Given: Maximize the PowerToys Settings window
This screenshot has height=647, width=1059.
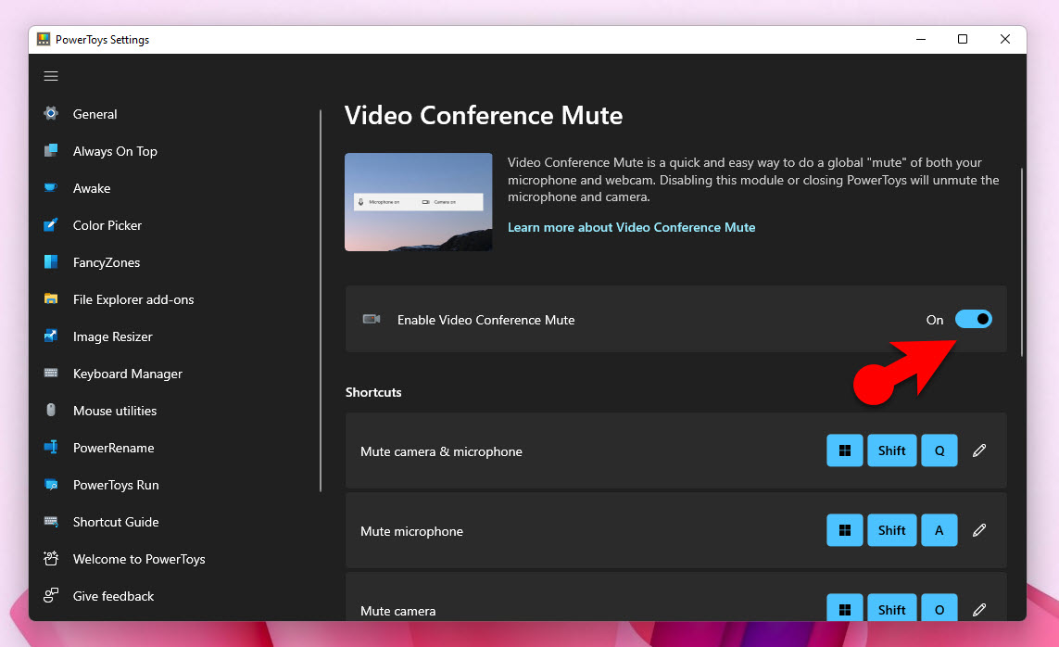Looking at the screenshot, I should (x=963, y=39).
